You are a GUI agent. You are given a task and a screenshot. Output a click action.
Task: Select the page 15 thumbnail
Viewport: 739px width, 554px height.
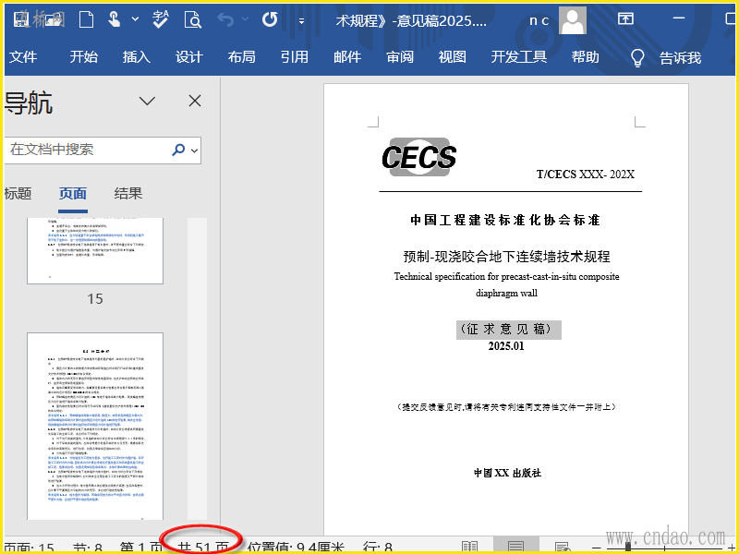95,251
